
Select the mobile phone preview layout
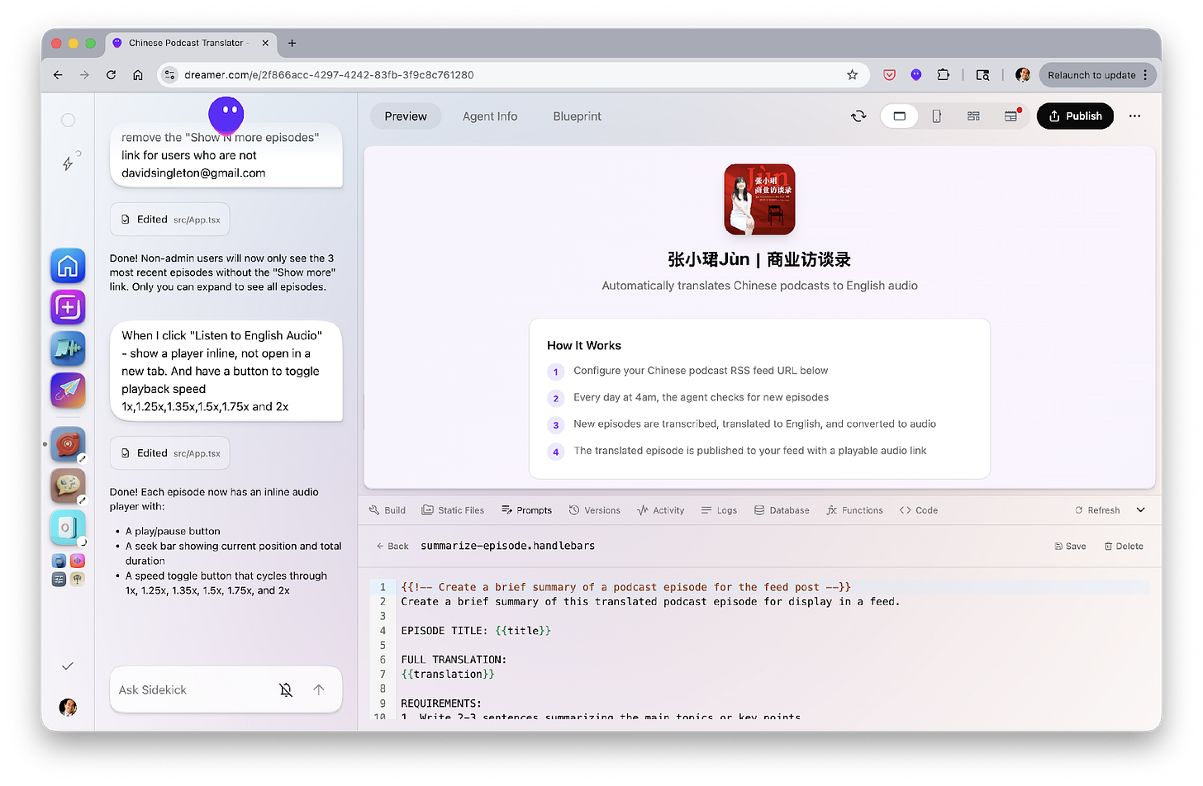click(937, 116)
